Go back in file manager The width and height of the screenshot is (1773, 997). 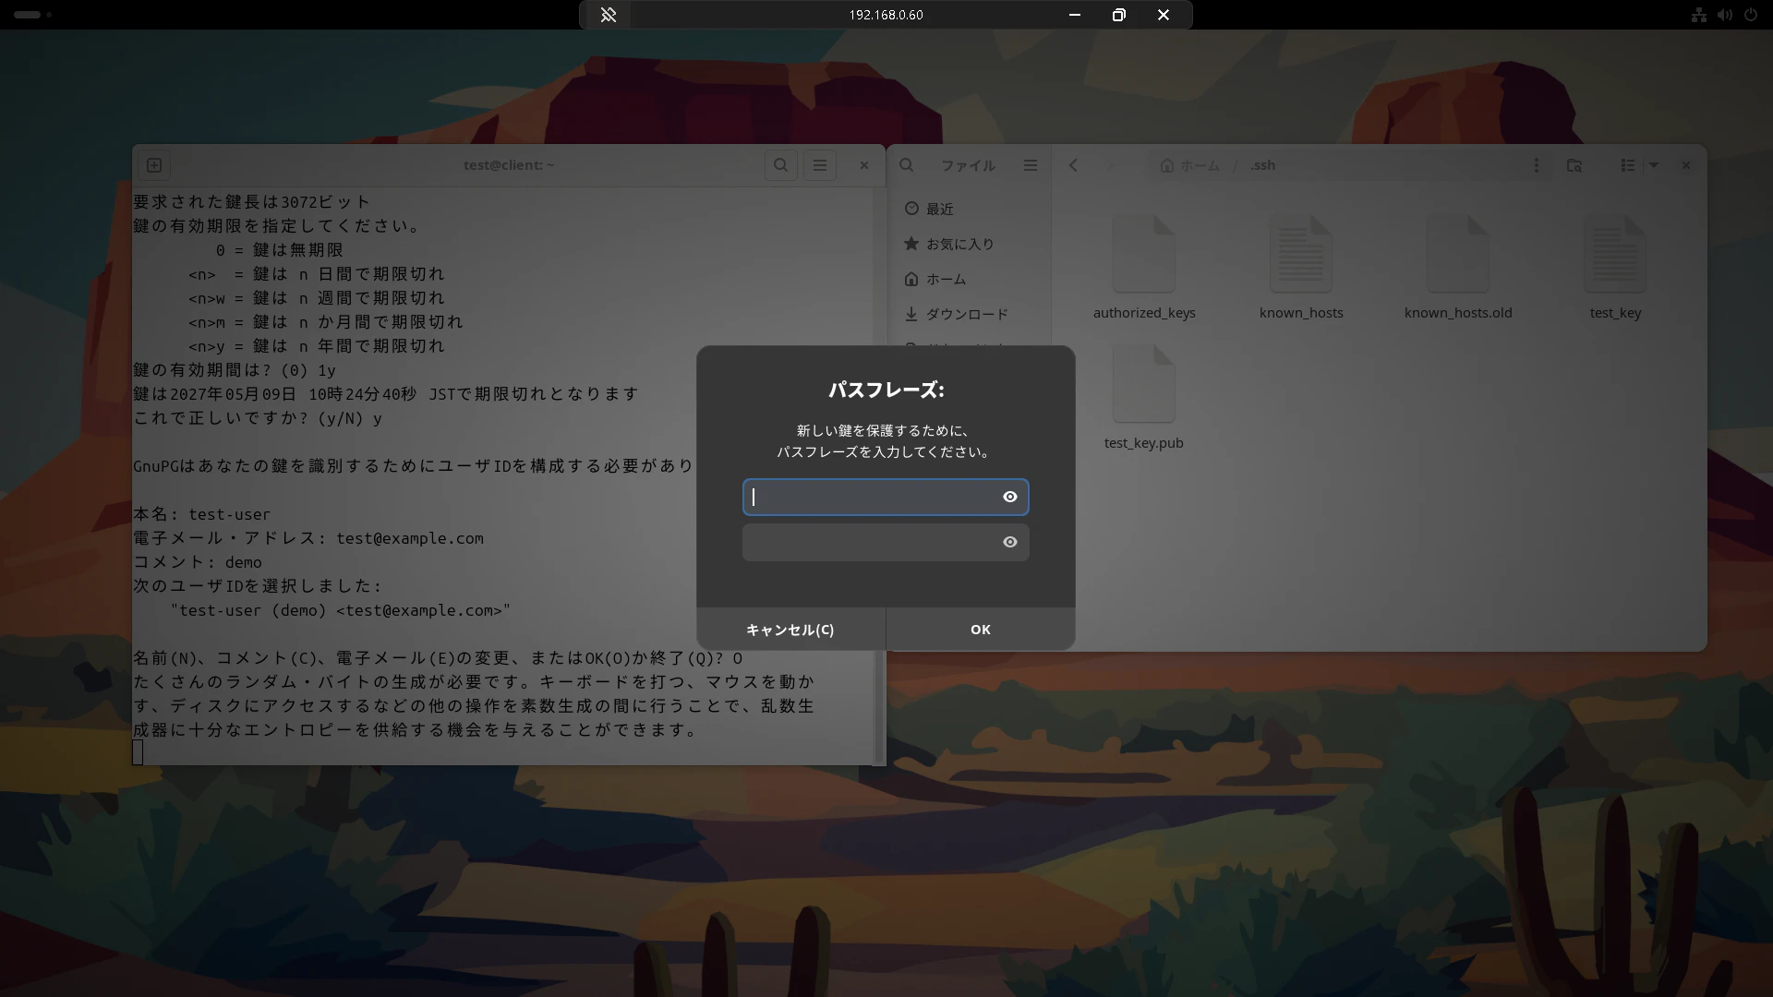[1073, 165]
